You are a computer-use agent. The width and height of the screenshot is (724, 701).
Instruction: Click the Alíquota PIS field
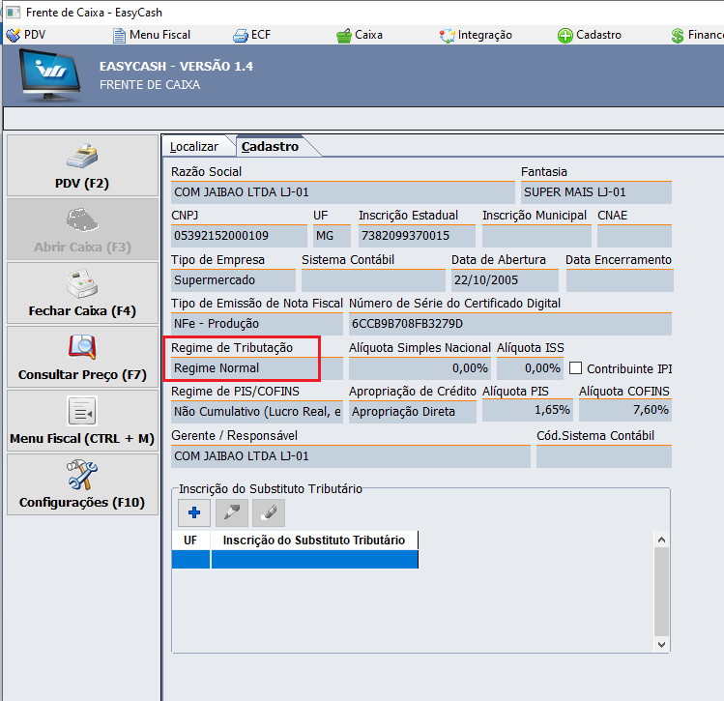point(526,411)
